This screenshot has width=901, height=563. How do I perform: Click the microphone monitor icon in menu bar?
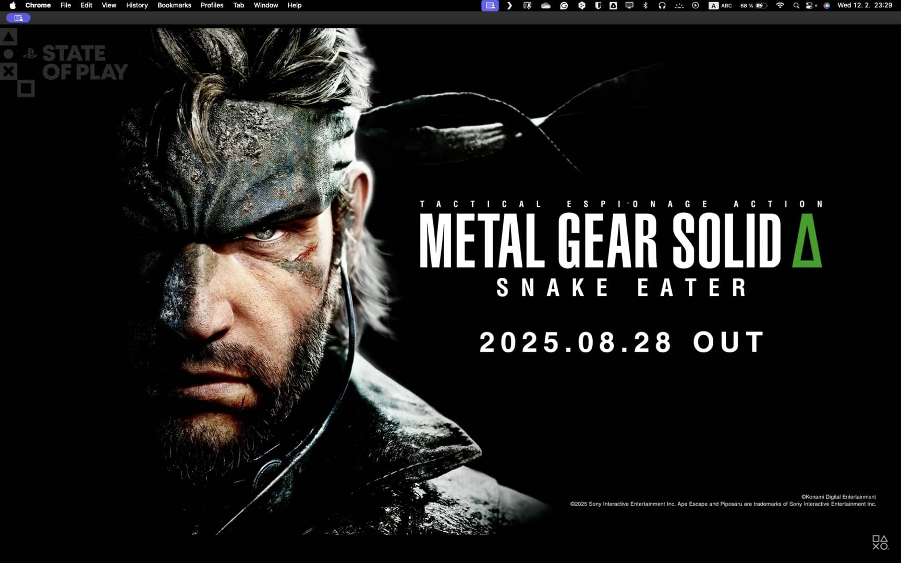[x=528, y=5]
